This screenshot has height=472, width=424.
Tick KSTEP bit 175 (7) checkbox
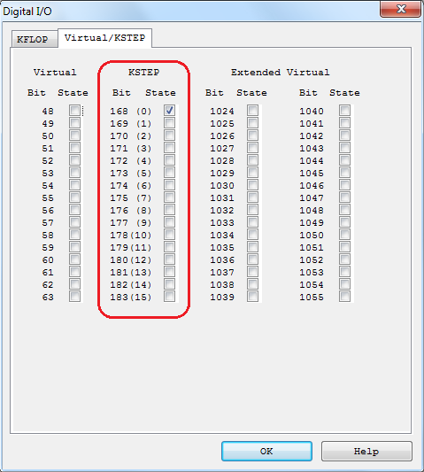169,197
